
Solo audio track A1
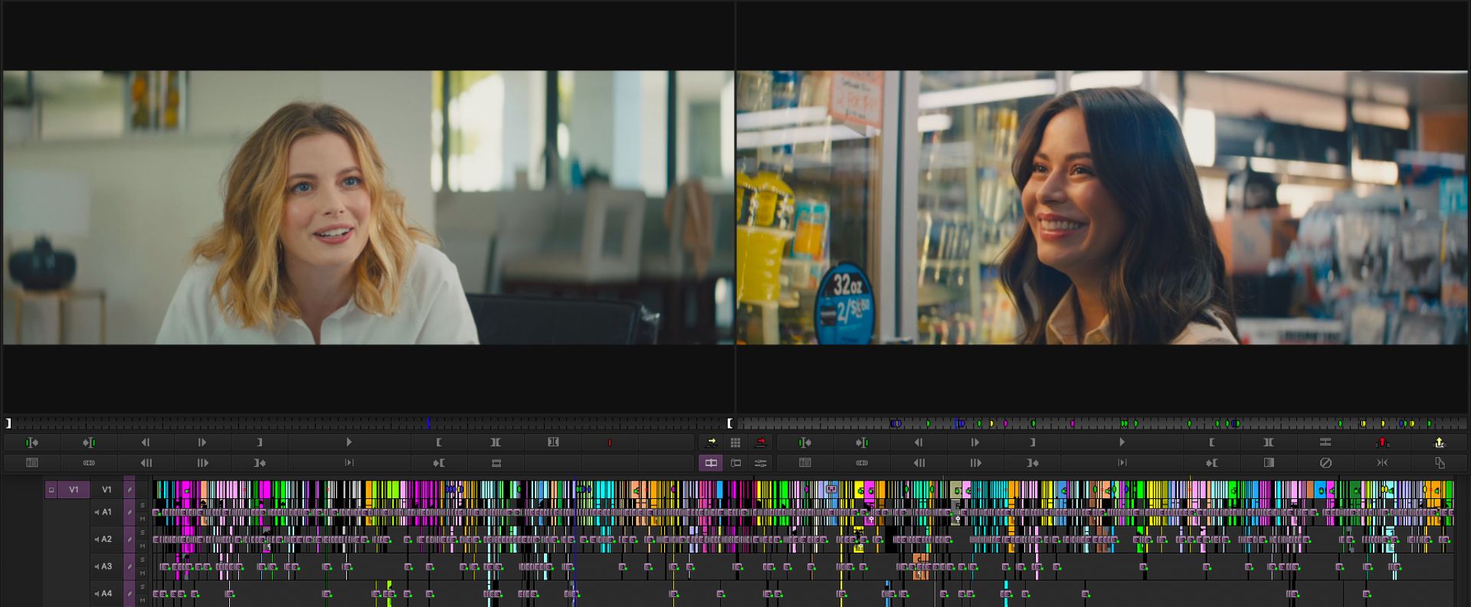click(143, 506)
